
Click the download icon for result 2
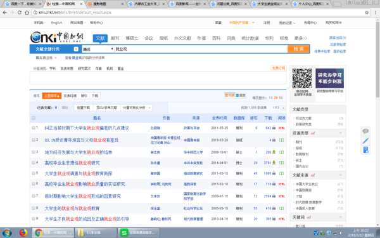click(x=274, y=140)
